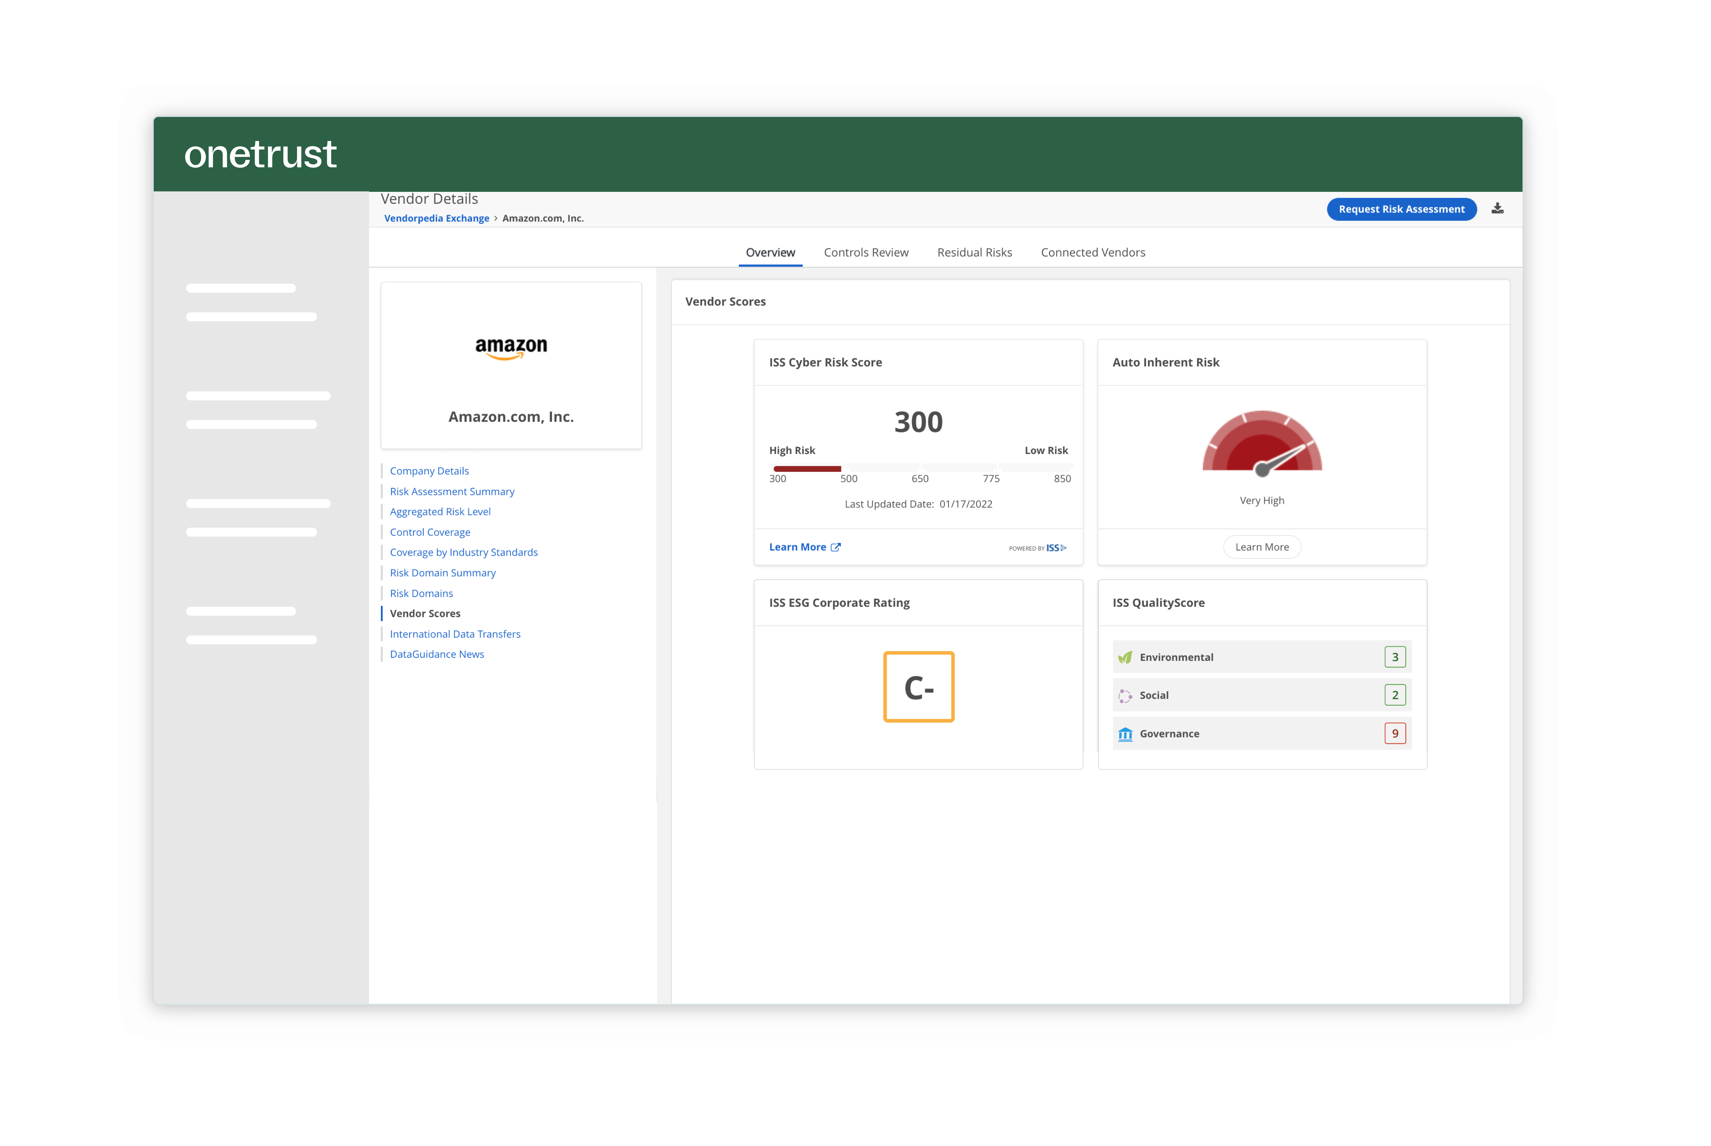This screenshot has width=1711, height=1146.
Task: Click the Amazon.com, Inc. breadcrumb text
Action: tap(542, 218)
